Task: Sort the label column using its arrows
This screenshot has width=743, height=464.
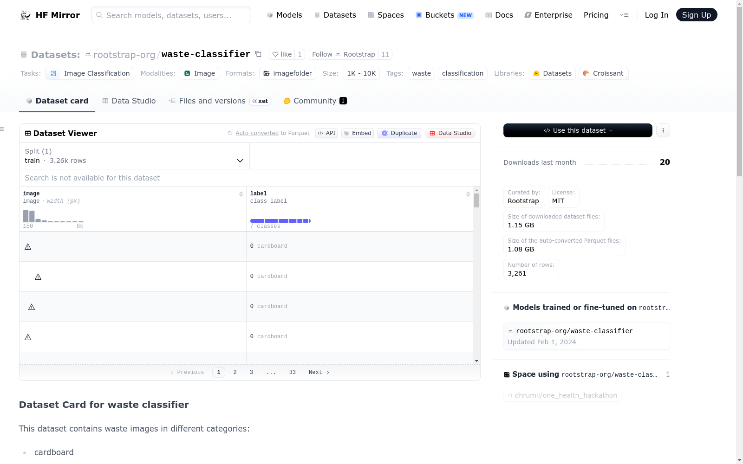Action: point(468,194)
